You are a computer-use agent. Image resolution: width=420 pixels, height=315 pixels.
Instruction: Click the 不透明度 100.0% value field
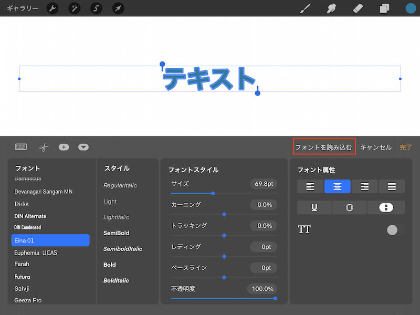(262, 289)
